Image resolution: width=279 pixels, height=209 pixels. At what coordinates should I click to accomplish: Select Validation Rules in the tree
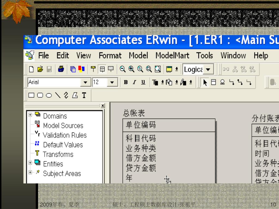click(65, 135)
